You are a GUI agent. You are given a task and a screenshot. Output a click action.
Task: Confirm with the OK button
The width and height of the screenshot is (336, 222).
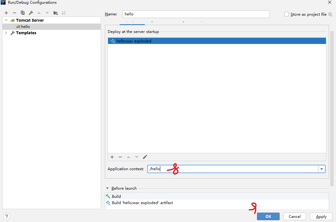click(268, 216)
